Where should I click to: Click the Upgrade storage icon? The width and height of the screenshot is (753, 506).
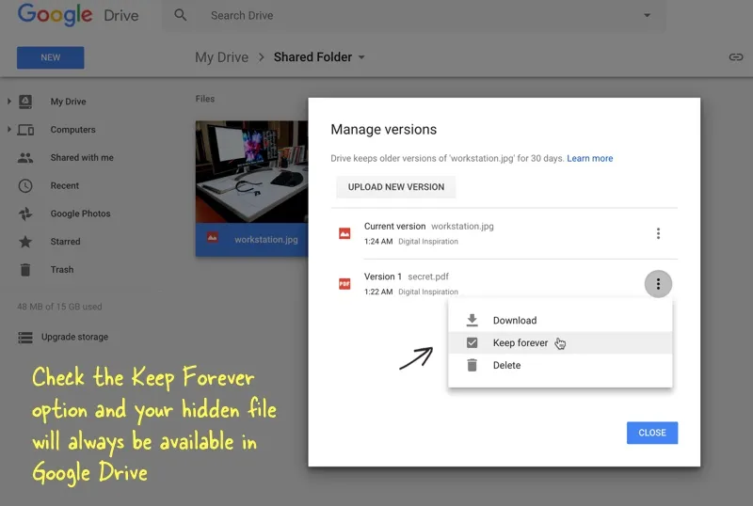(x=25, y=338)
